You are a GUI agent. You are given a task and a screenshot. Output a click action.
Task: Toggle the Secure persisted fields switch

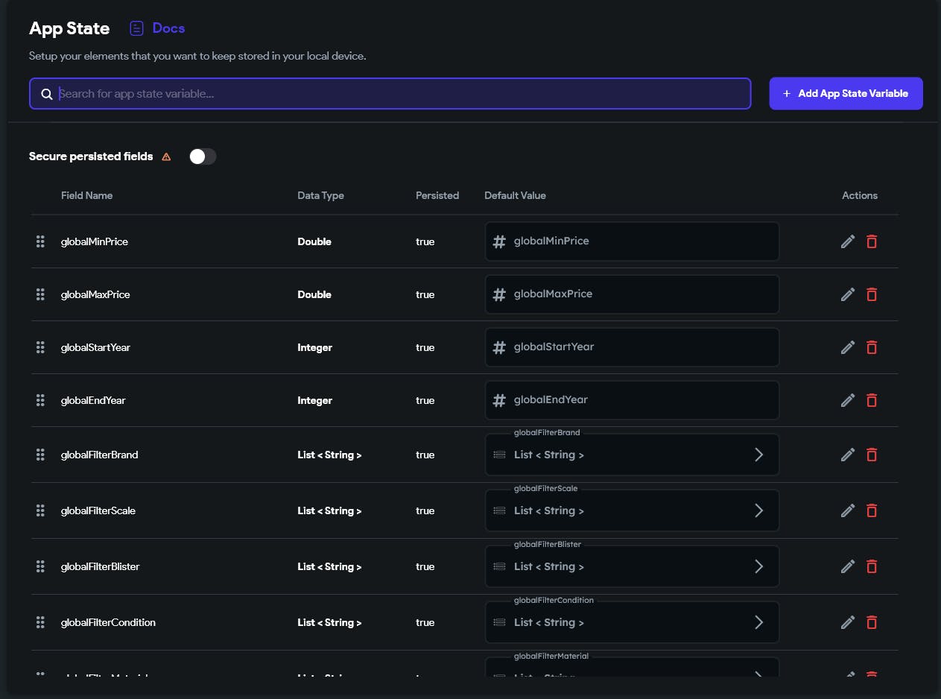(x=203, y=156)
